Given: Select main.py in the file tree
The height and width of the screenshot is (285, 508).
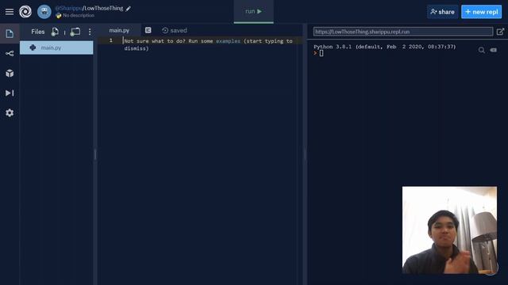Looking at the screenshot, I should pyautogui.click(x=56, y=47).
